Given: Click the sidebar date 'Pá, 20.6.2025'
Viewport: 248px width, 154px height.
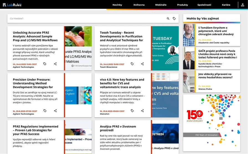Looking at the screenshot, I should tap(205, 61).
